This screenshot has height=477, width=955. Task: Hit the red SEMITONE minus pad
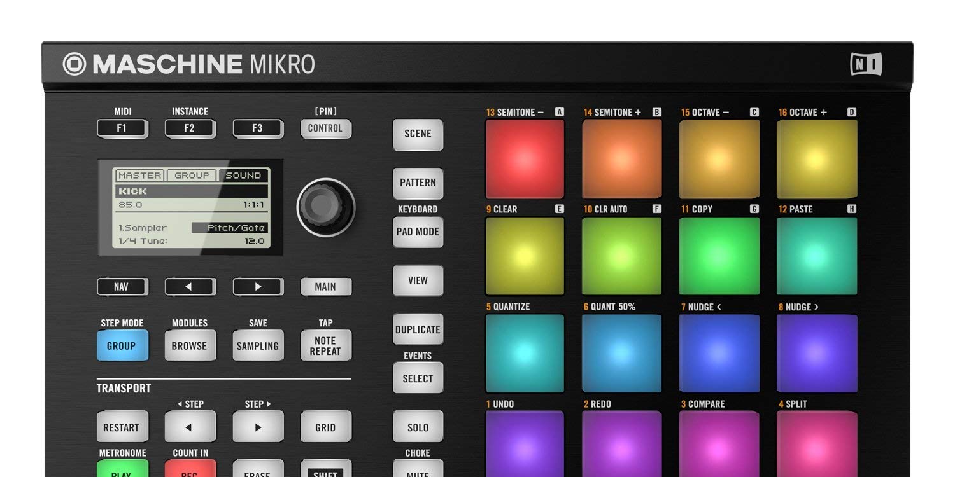click(524, 158)
